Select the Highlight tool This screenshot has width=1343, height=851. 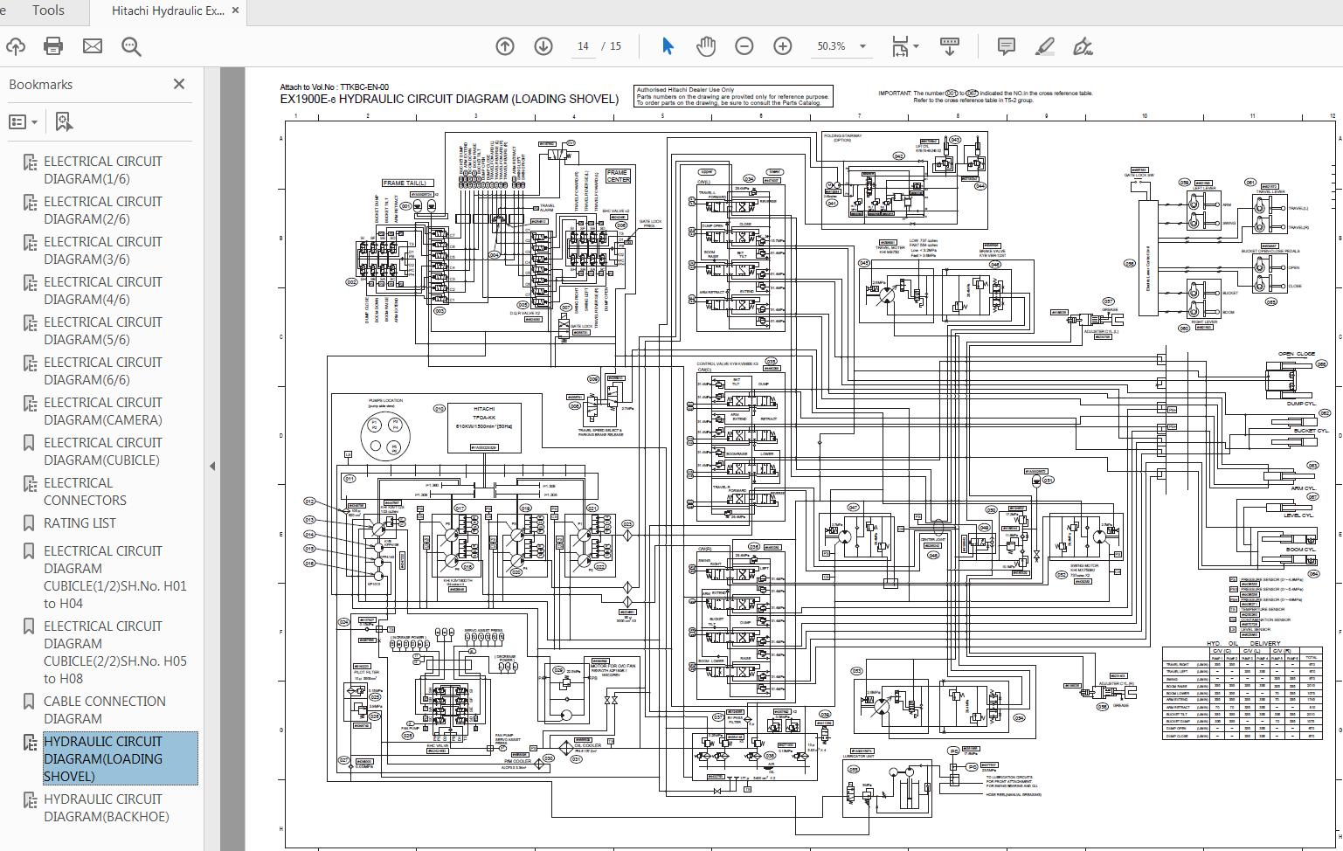[1045, 45]
